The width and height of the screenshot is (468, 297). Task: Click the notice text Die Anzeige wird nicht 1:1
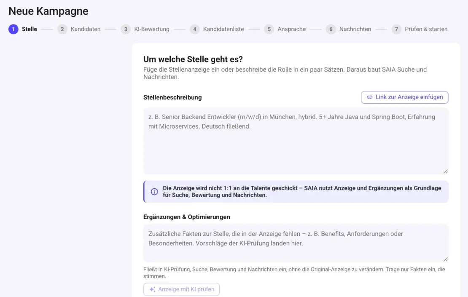(x=302, y=191)
